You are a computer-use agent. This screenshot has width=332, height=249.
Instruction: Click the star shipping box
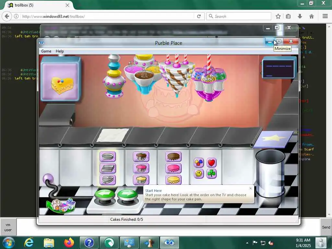coord(273,139)
